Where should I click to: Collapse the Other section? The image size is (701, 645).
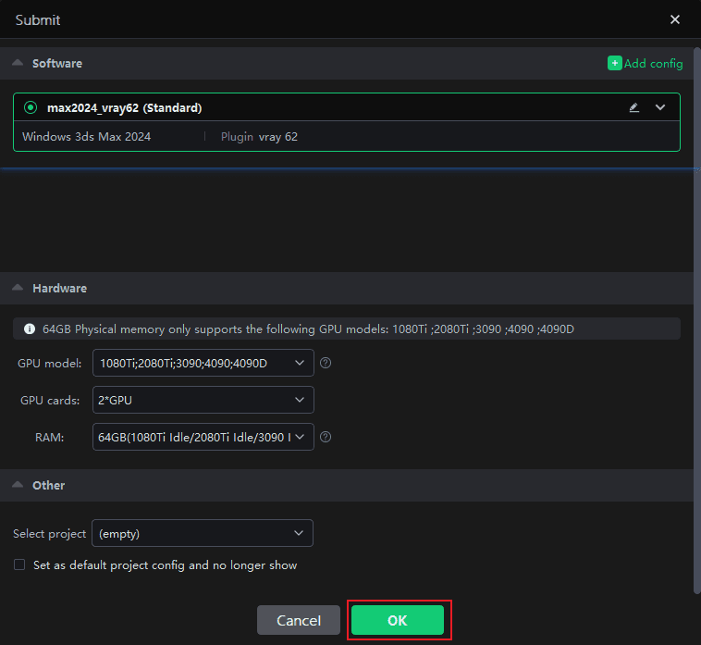[18, 485]
